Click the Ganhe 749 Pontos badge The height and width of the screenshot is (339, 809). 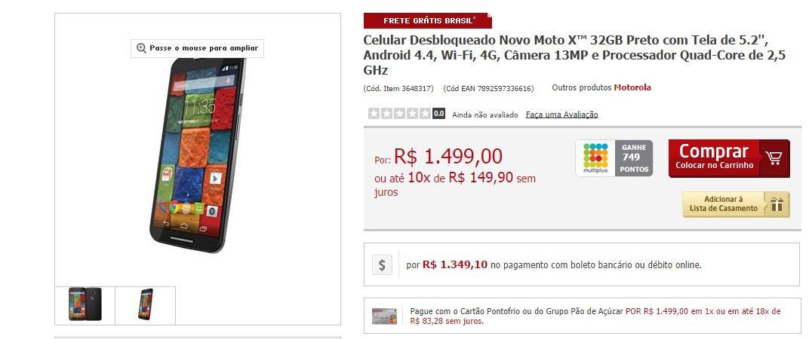(634, 158)
